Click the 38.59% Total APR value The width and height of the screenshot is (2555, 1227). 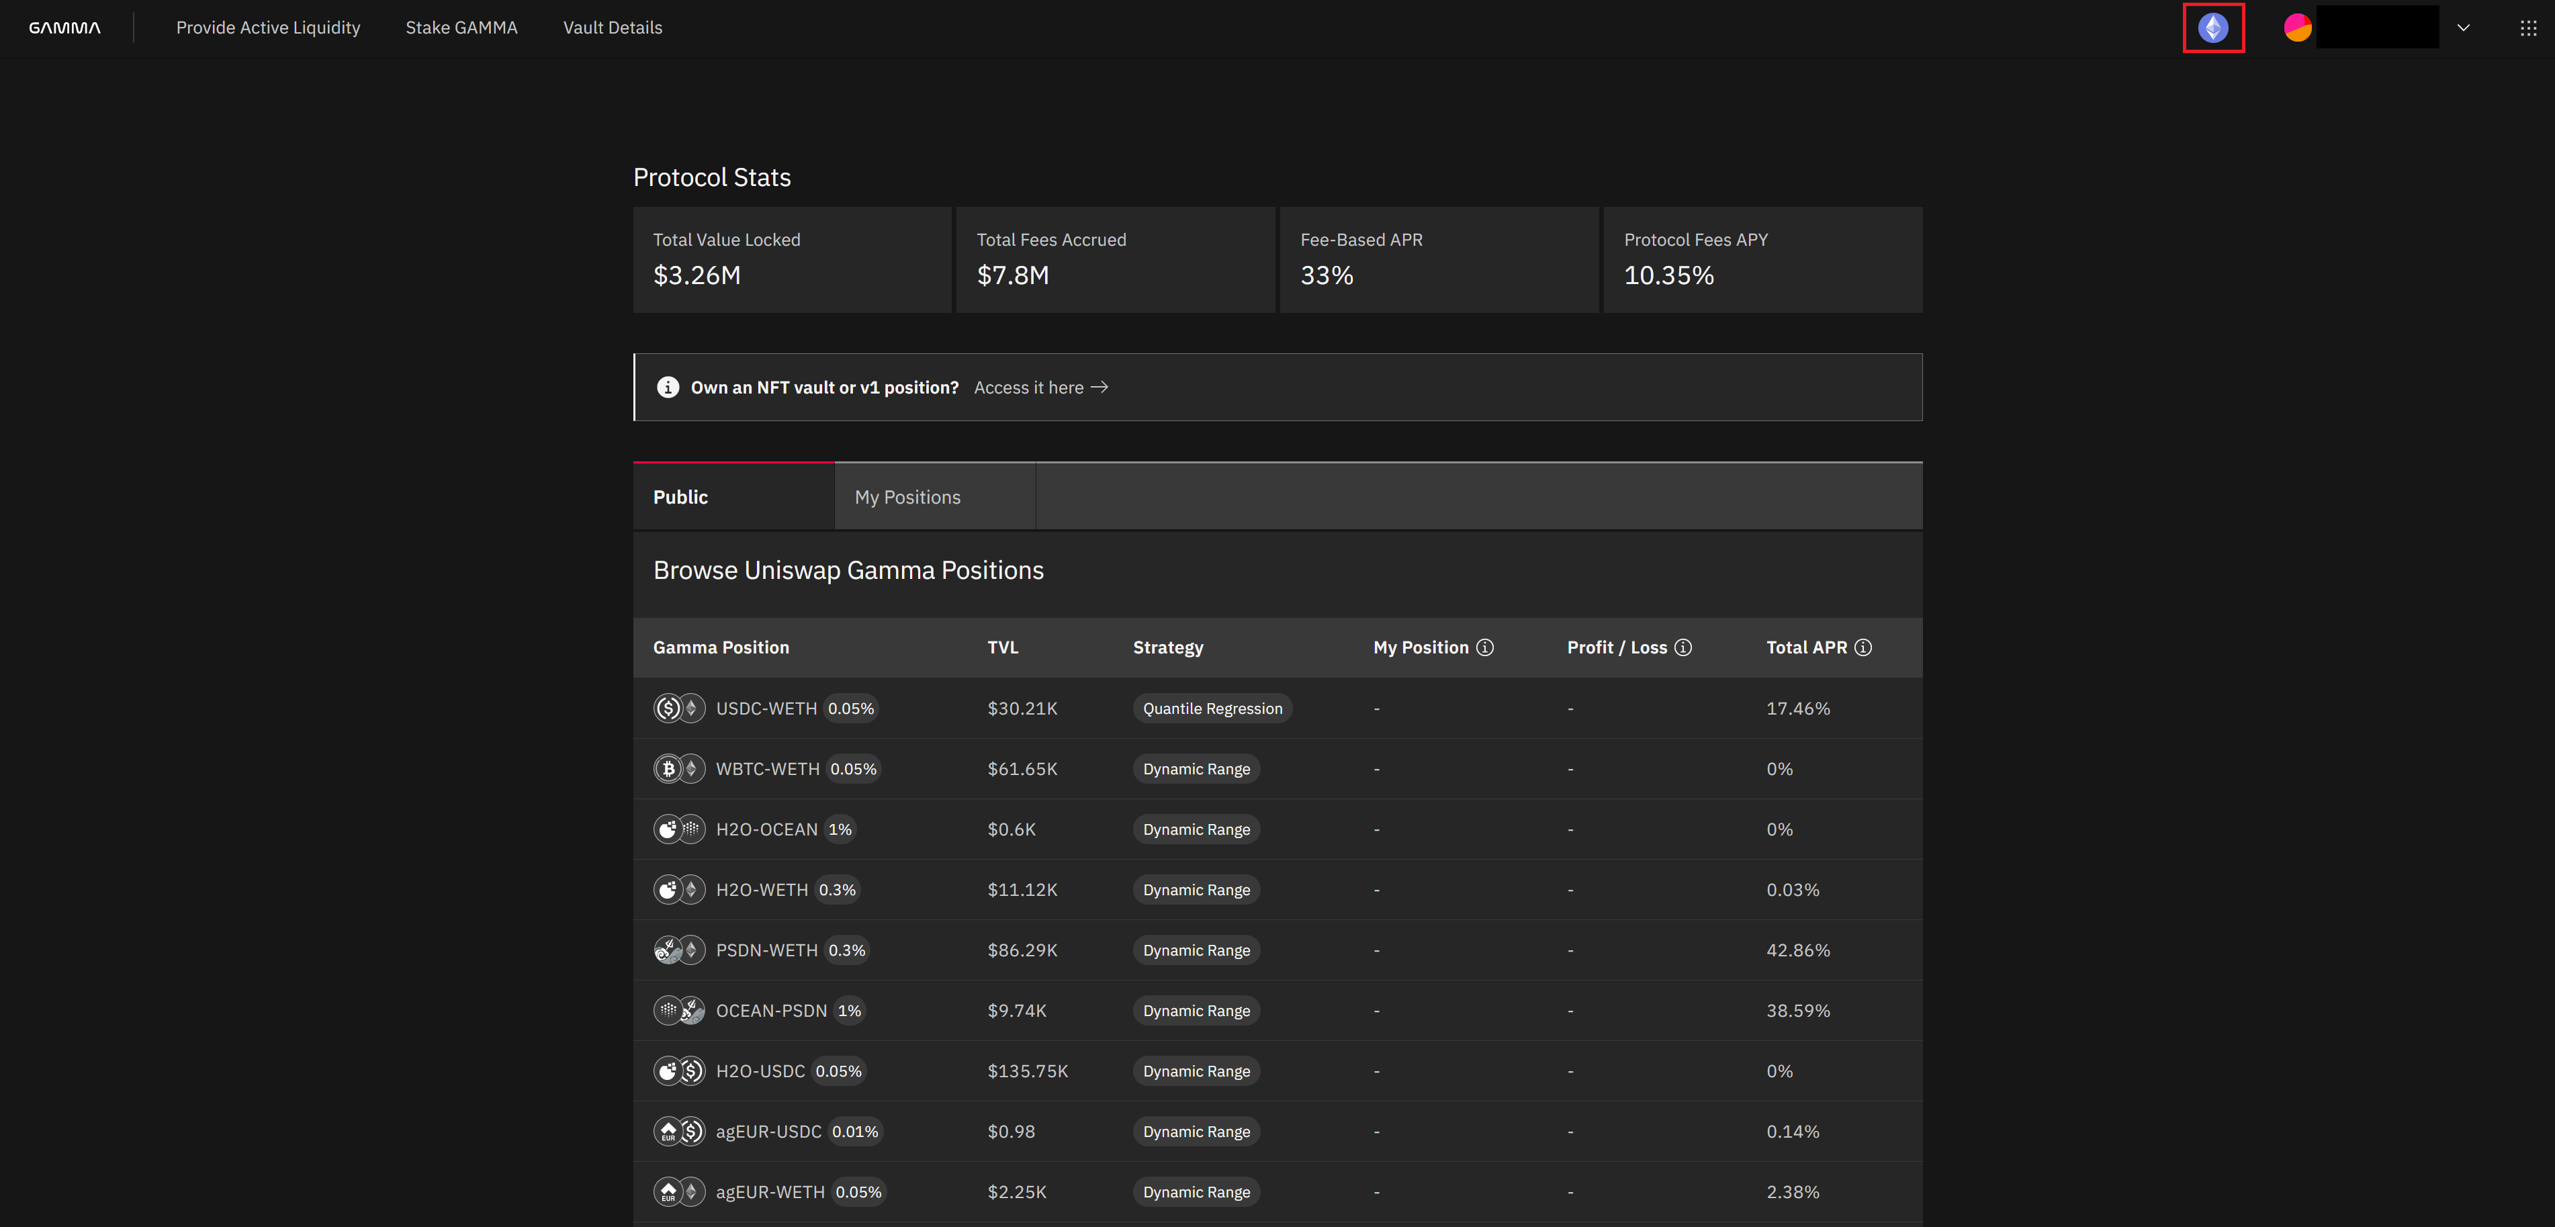pos(1798,1011)
